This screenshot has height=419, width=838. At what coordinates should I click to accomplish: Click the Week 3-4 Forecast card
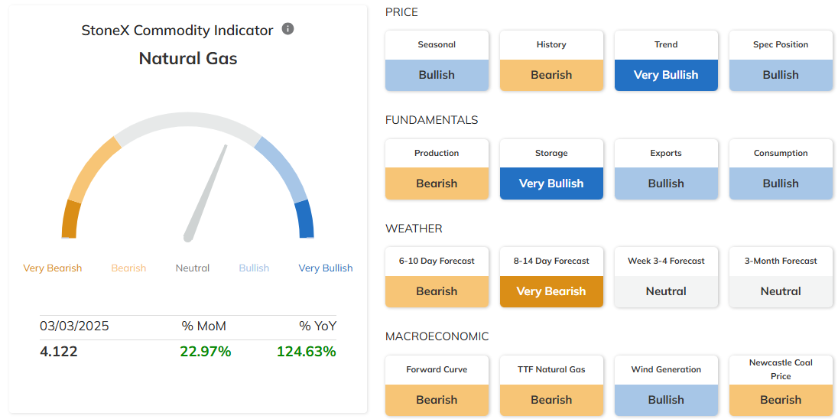pos(666,277)
